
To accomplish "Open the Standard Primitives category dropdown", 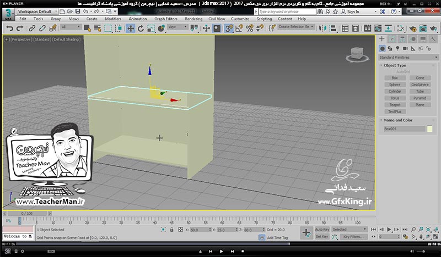I will pos(408,57).
